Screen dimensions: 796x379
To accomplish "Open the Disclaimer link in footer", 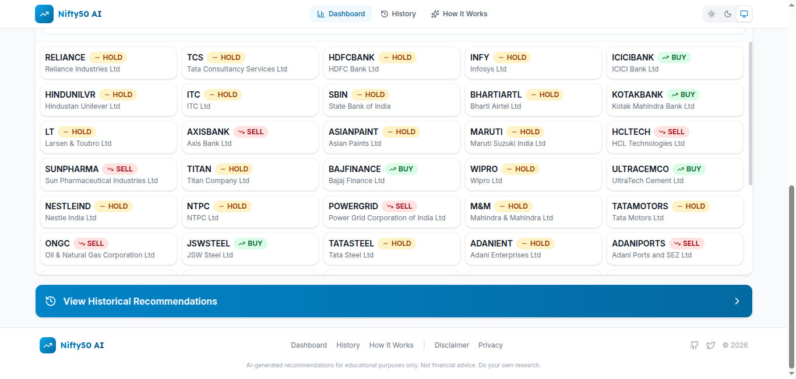I will coord(452,345).
